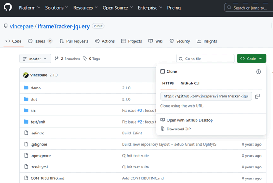273x183 pixels.
Task: Click the vincepare avatar icon
Action: [26, 75]
